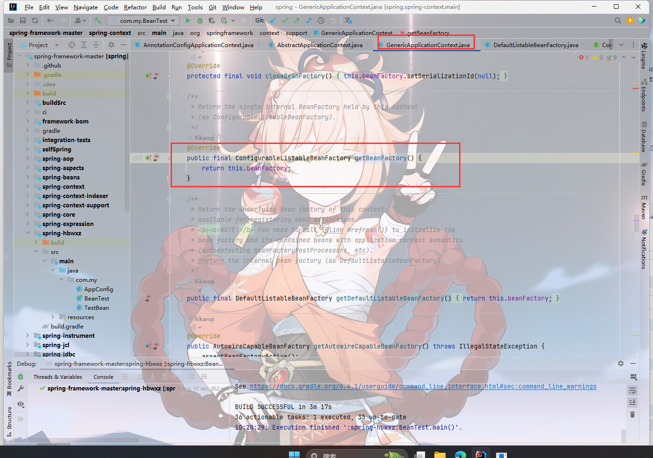Open com.my.BeanTest run configuration dropdown
Image resolution: width=653 pixels, height=458 pixels.
143,21
